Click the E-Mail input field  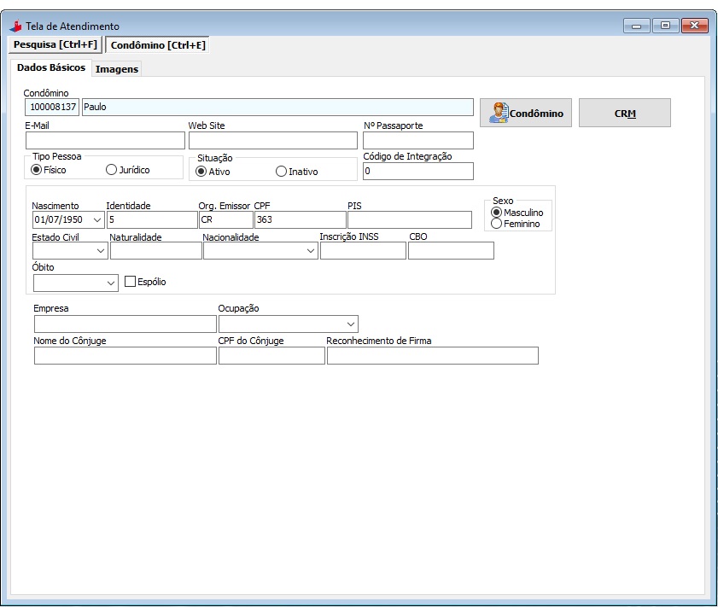pyautogui.click(x=105, y=141)
